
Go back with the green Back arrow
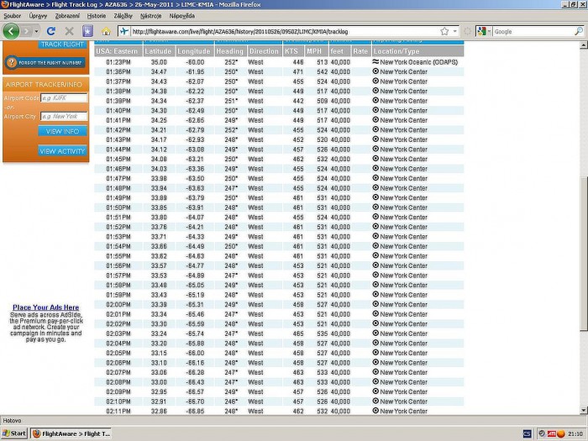point(11,31)
